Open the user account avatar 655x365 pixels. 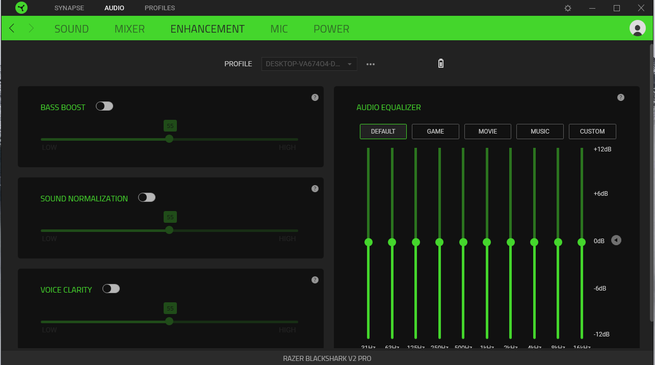click(638, 29)
